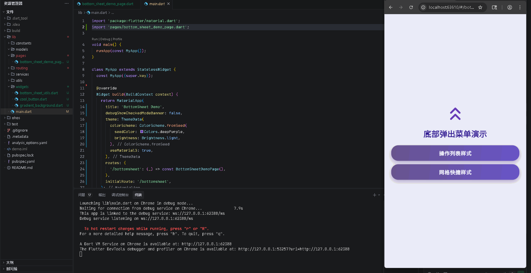Click the deepPurple color swatch on line 18
531x273 pixels.
(142, 132)
